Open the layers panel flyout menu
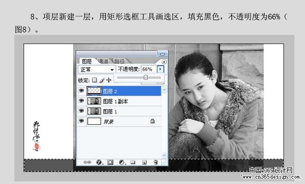Screen dimensions: 305x184 (164, 62)
